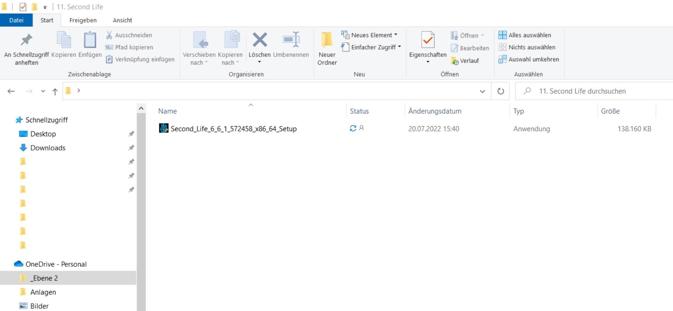Click the up-one-level arrow

tap(55, 91)
